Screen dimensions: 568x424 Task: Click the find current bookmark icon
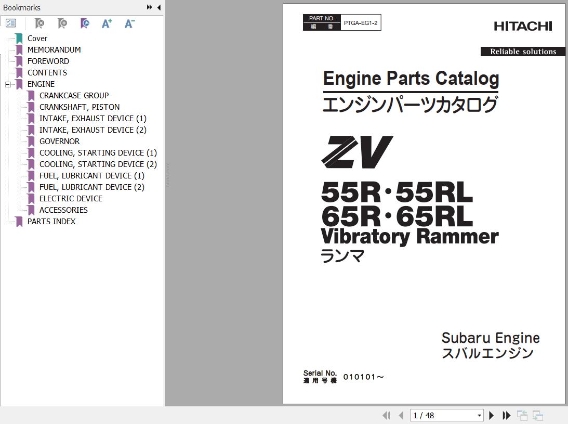click(x=85, y=23)
